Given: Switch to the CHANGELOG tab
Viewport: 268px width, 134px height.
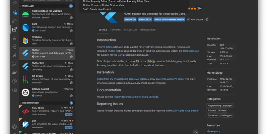Looking at the screenshot, I should click(x=130, y=30).
